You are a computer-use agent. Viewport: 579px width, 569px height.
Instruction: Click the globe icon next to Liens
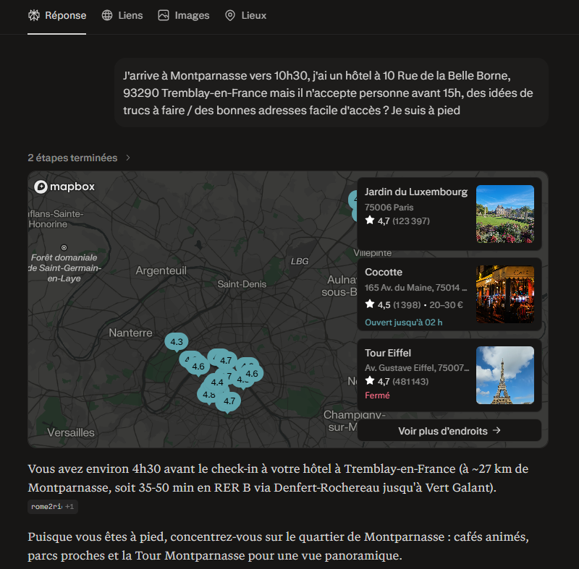point(107,15)
